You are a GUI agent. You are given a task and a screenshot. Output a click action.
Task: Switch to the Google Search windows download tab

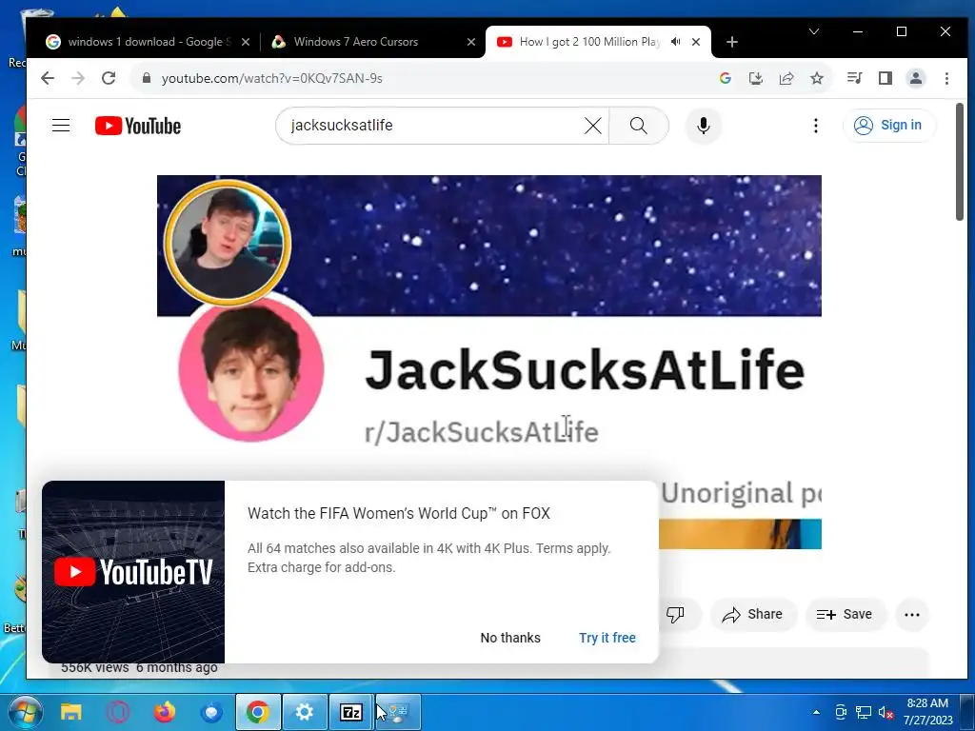click(148, 42)
